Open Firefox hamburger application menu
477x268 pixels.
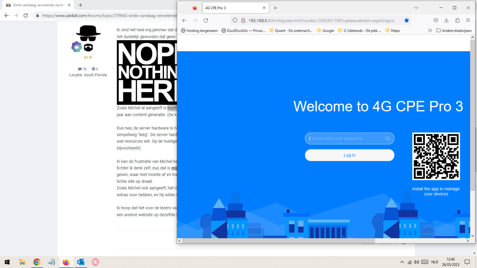468,20
